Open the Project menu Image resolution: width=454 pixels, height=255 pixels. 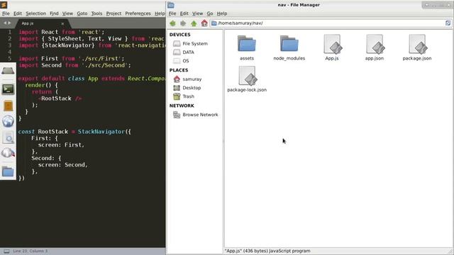tap(113, 13)
